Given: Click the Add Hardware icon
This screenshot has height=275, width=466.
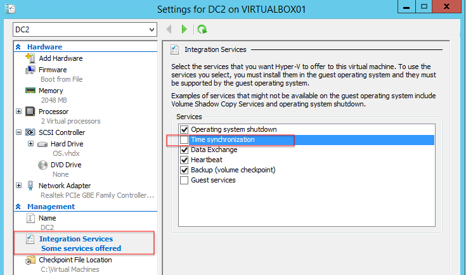Looking at the screenshot, I should tap(30, 58).
